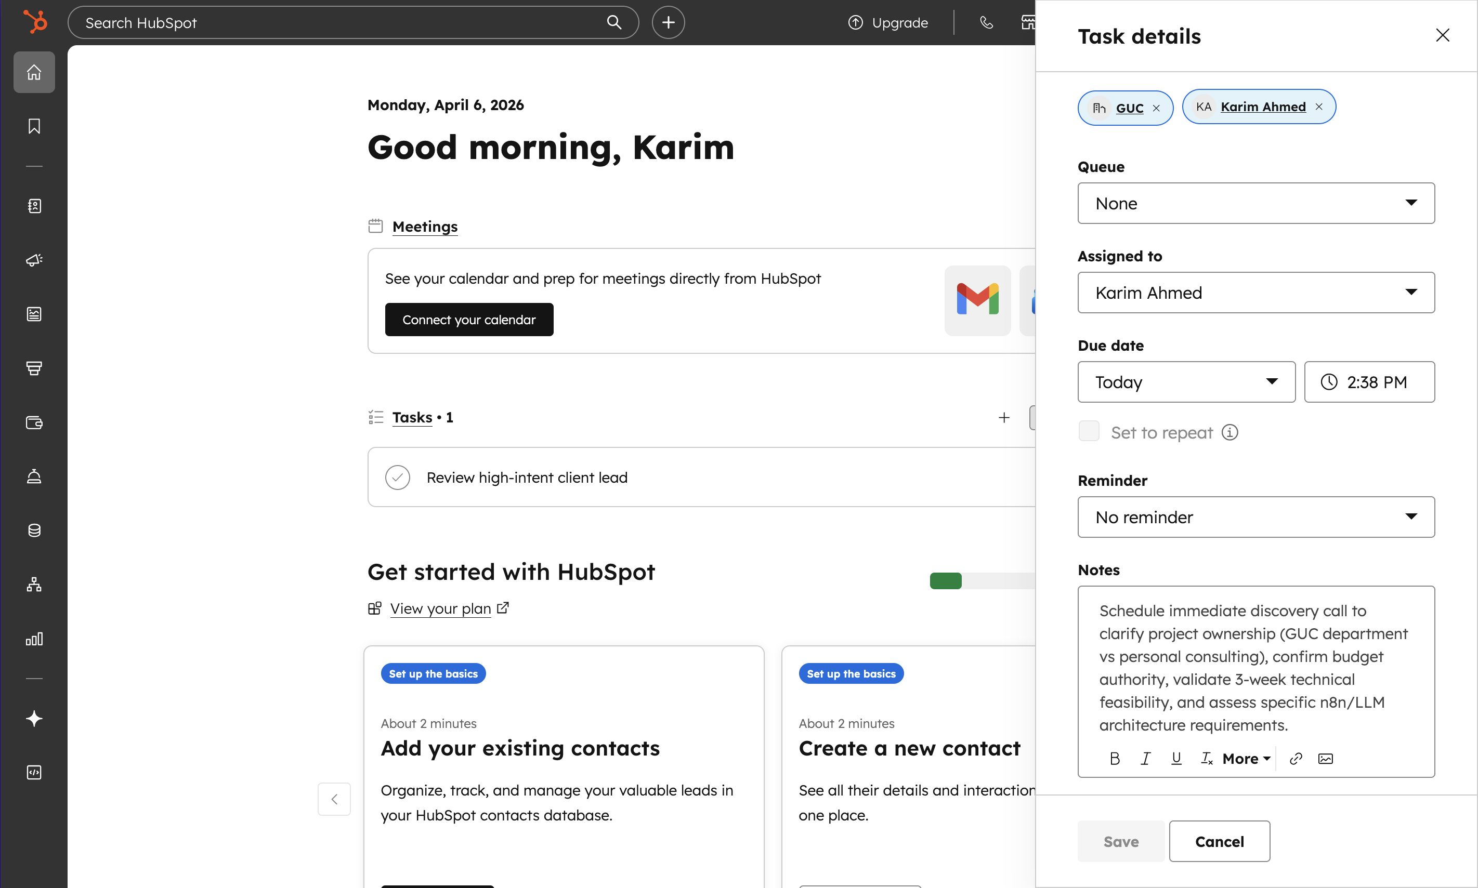Open the Home icon in sidebar
Image resolution: width=1478 pixels, height=888 pixels.
pos(34,72)
